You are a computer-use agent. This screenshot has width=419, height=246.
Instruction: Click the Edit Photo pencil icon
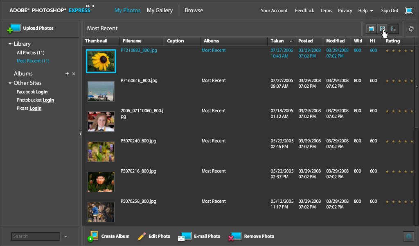pos(142,236)
